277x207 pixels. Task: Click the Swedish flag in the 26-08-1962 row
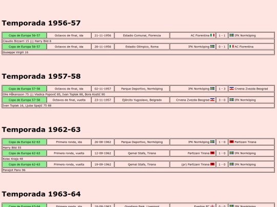pyautogui.click(x=212, y=142)
